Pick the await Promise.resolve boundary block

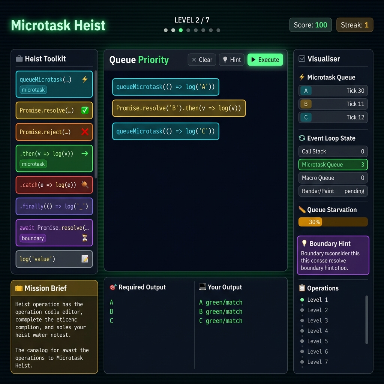click(x=54, y=232)
